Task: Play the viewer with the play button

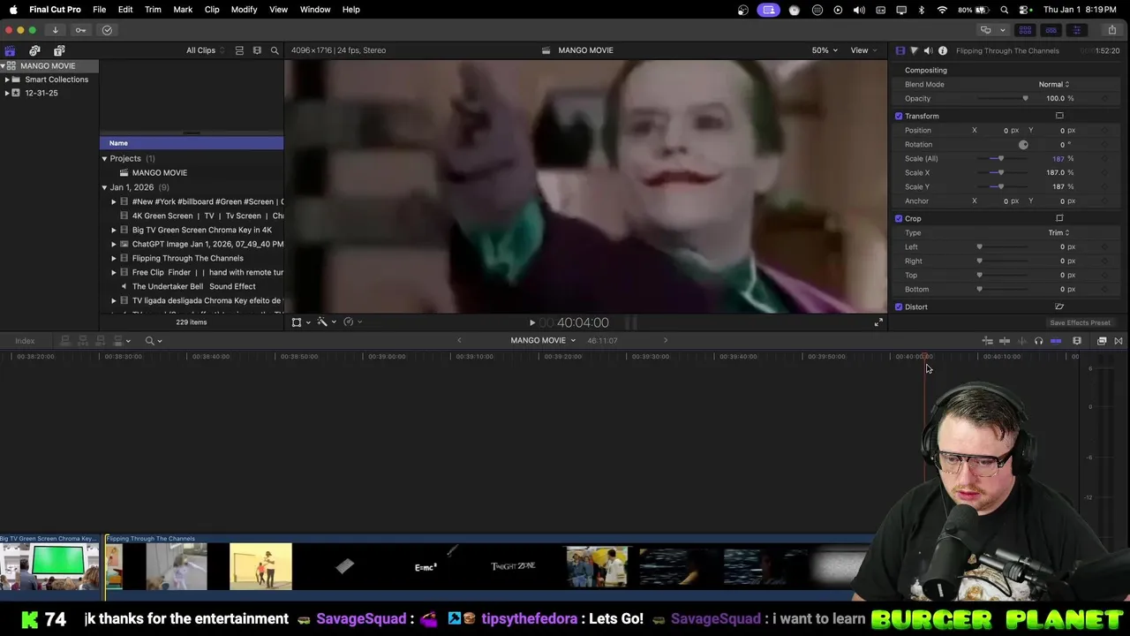Action: (x=531, y=323)
